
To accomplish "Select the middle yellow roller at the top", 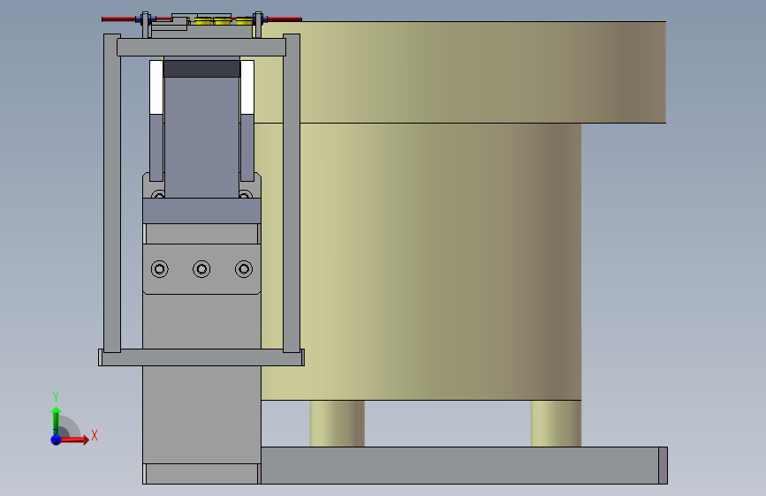I will click(223, 20).
